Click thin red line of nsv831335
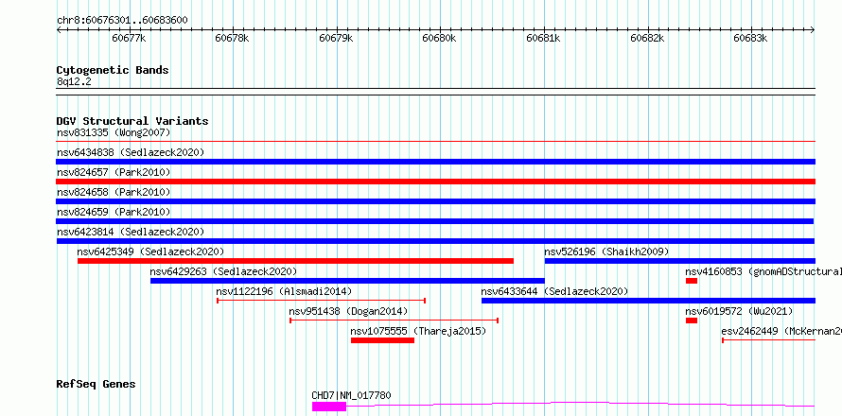The width and height of the screenshot is (842, 416). [435, 141]
